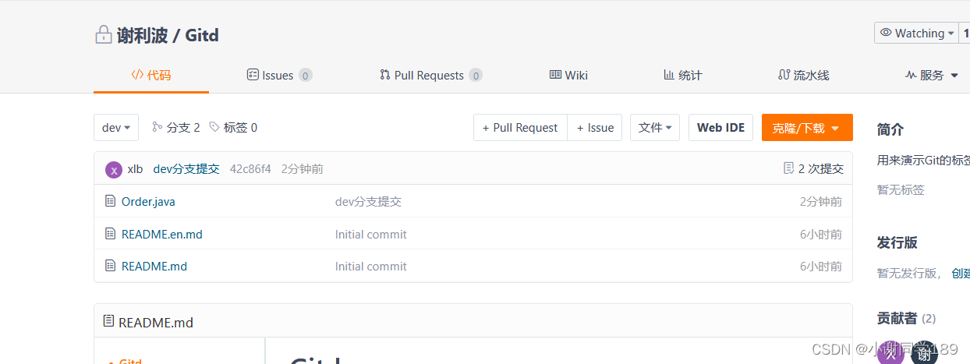
Task: Click the + Issue button
Action: (x=595, y=128)
